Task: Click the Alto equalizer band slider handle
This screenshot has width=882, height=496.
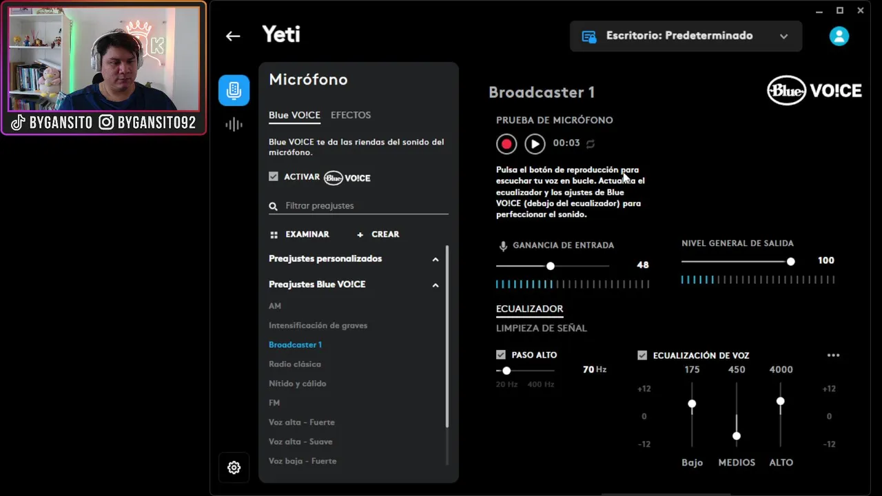Action: pos(781,401)
